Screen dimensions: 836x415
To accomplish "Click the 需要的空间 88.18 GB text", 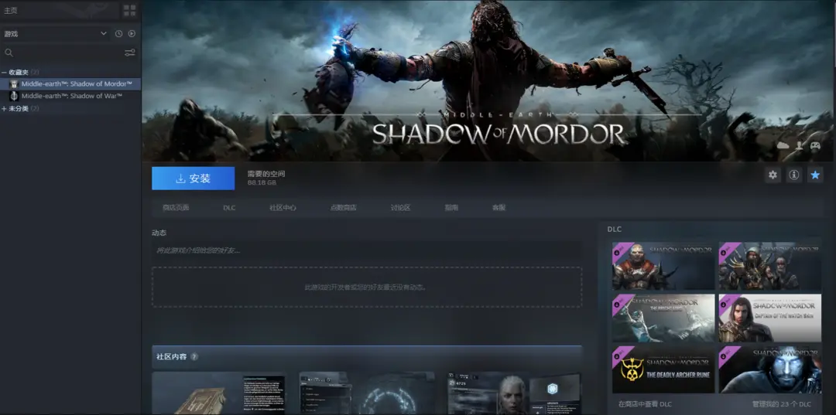I will point(266,179).
